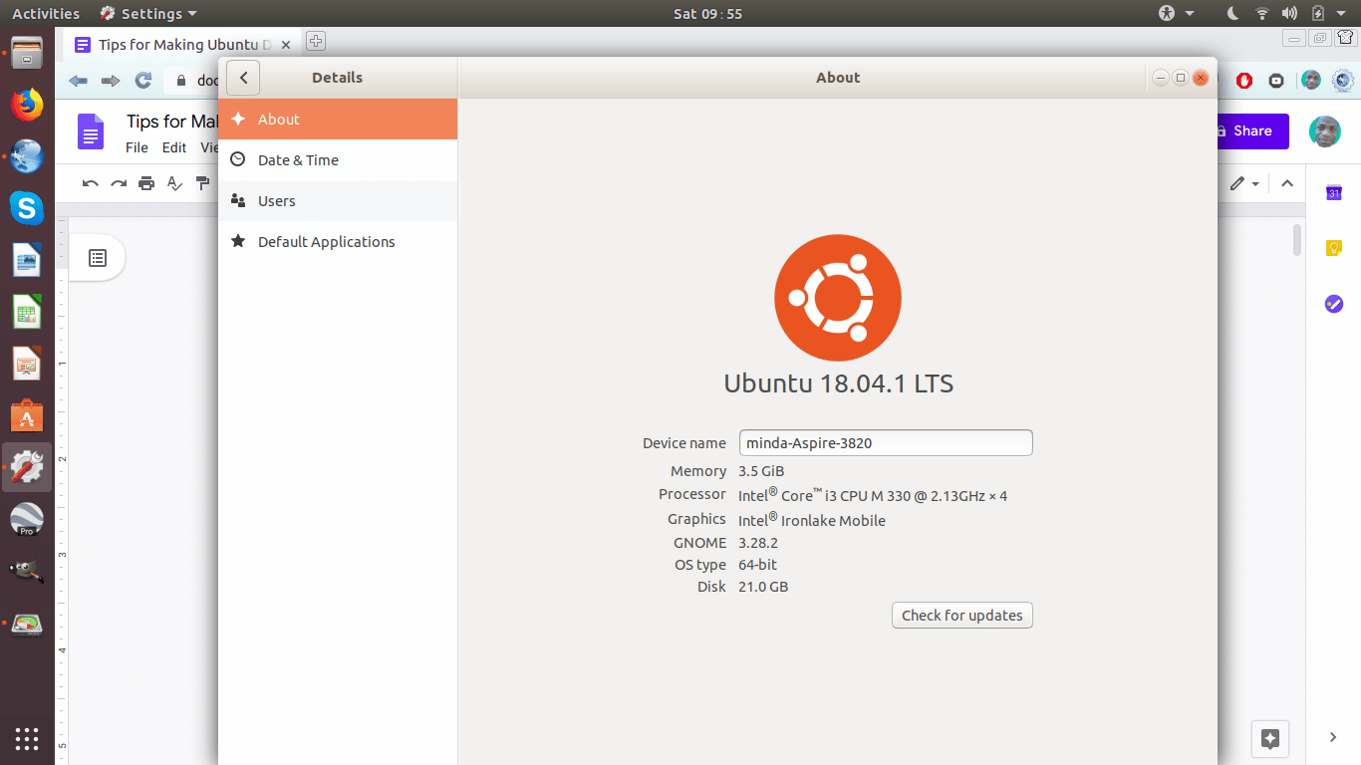Open the editing mode pencil dropdown
The height and width of the screenshot is (765, 1361).
click(x=1244, y=183)
